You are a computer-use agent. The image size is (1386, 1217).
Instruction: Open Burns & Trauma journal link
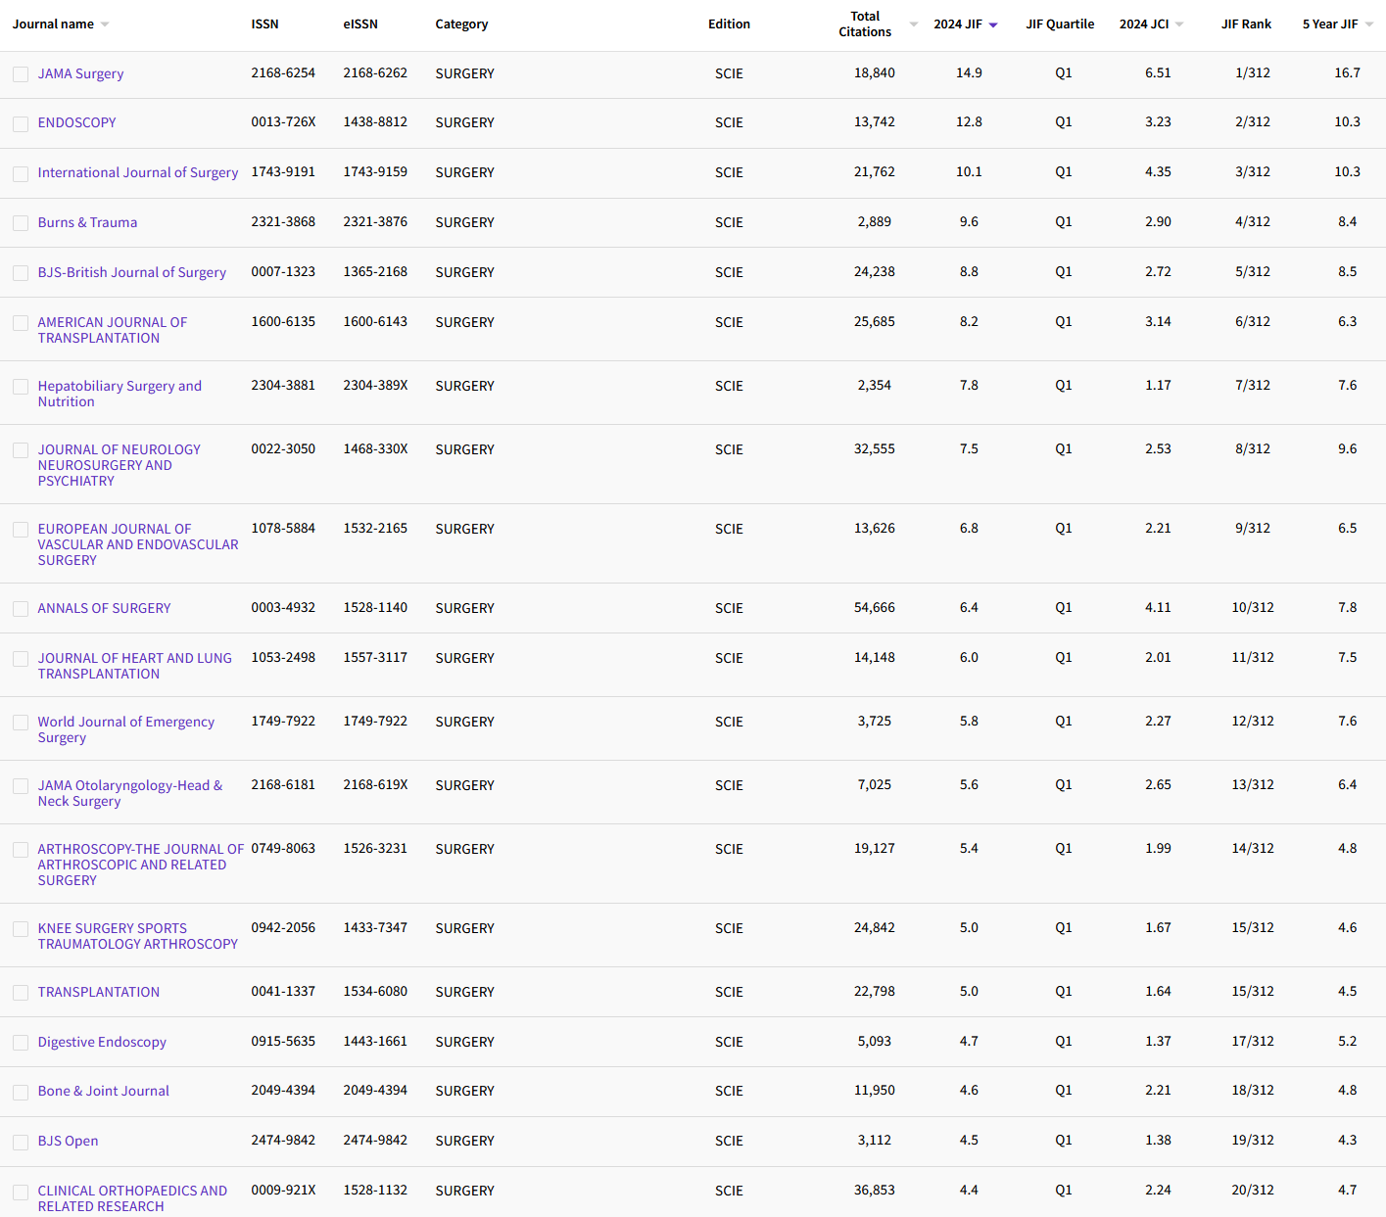tap(87, 222)
